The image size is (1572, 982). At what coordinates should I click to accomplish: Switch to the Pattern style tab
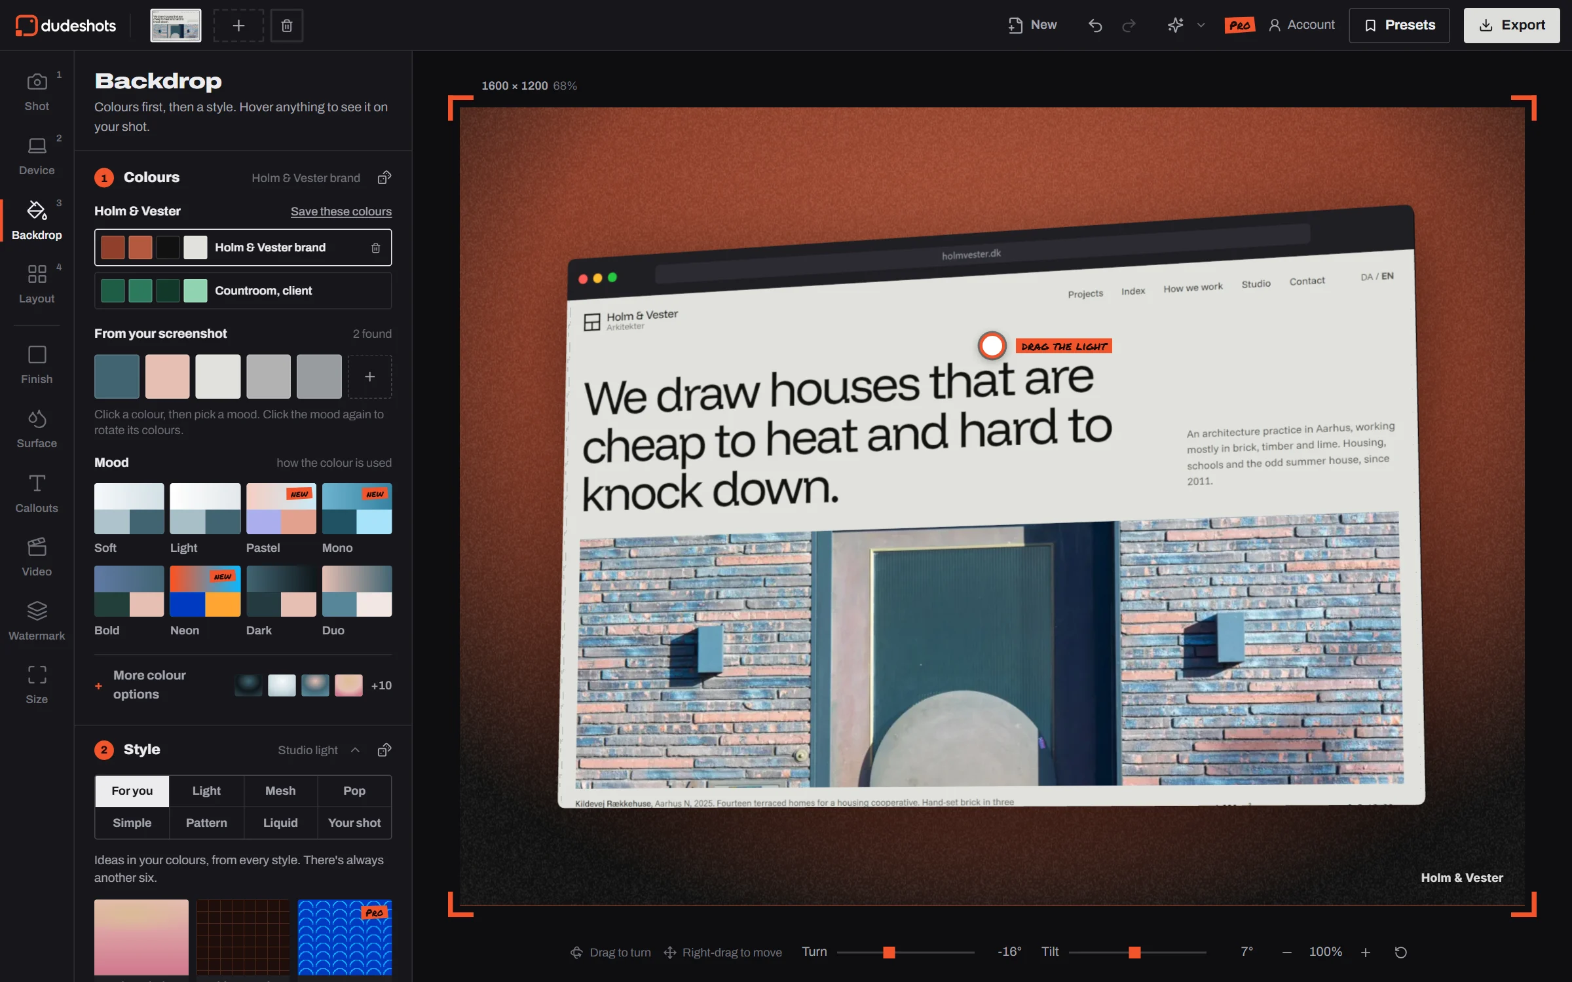coord(206,823)
